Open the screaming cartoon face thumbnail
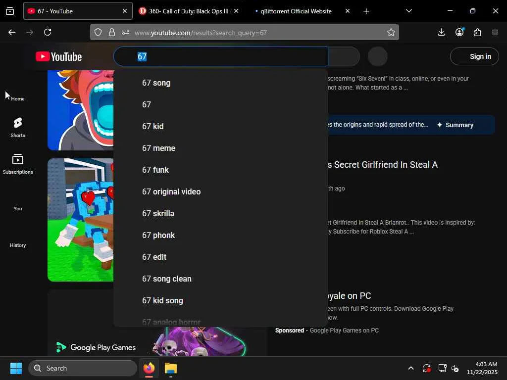Image resolution: width=507 pixels, height=380 pixels. (81, 110)
